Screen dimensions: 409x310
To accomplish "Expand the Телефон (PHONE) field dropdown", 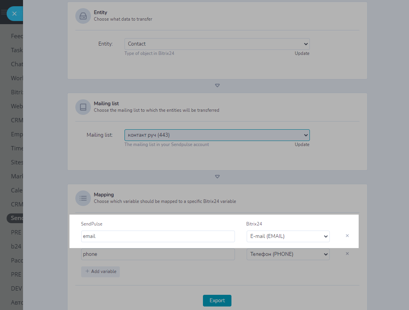I will (288, 254).
